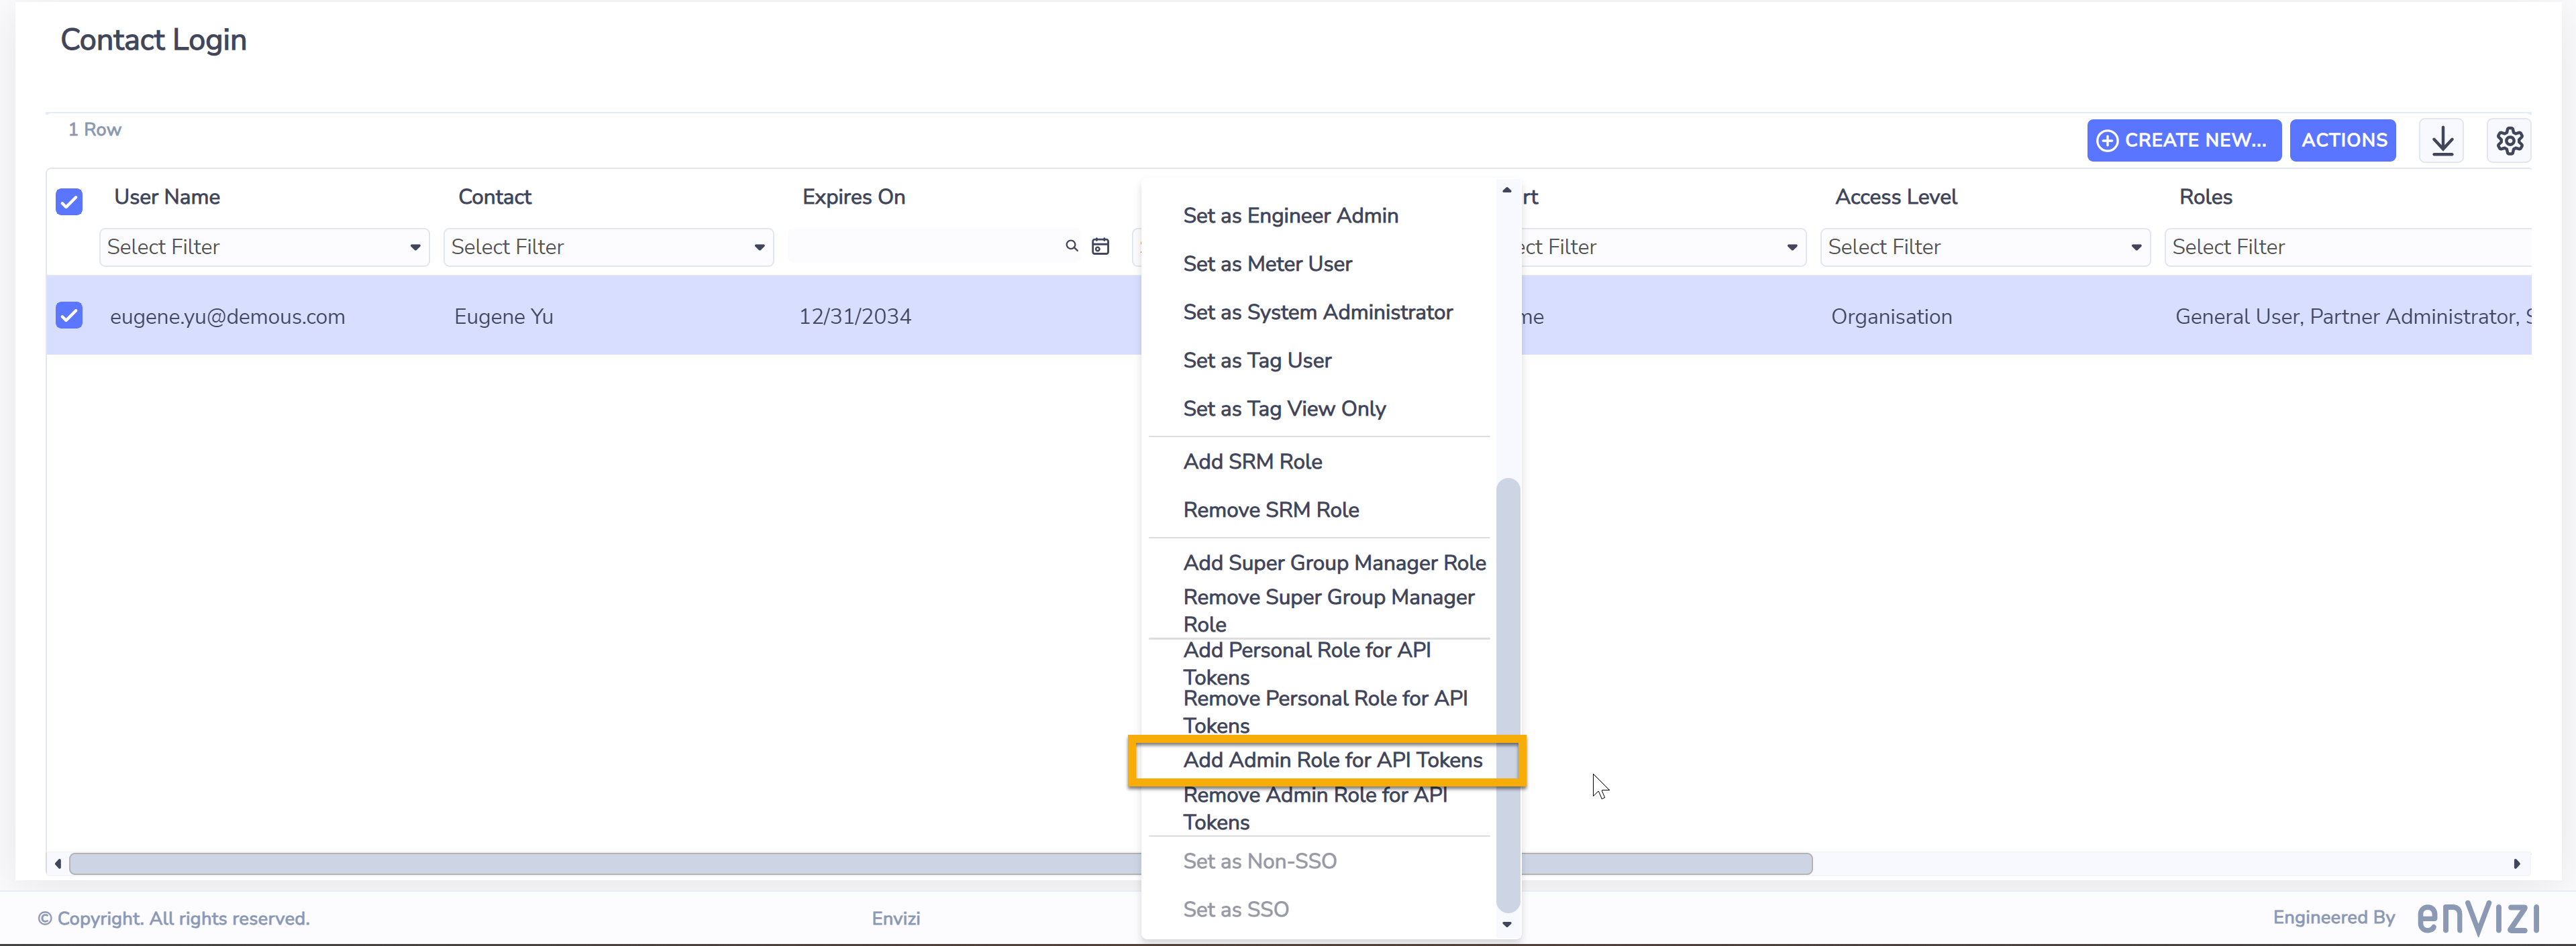Click the ACTIONS button
2576x946 pixels.
coord(2343,141)
